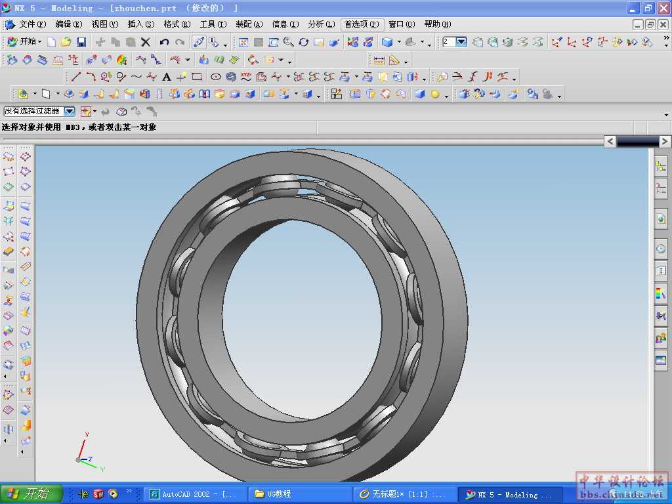Expand the datum plane dropdown arrow
The image size is (672, 504).
58,94
